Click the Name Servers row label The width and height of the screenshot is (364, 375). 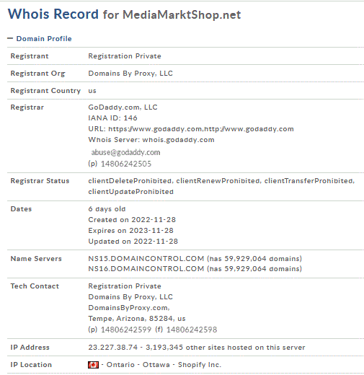[x=36, y=259]
